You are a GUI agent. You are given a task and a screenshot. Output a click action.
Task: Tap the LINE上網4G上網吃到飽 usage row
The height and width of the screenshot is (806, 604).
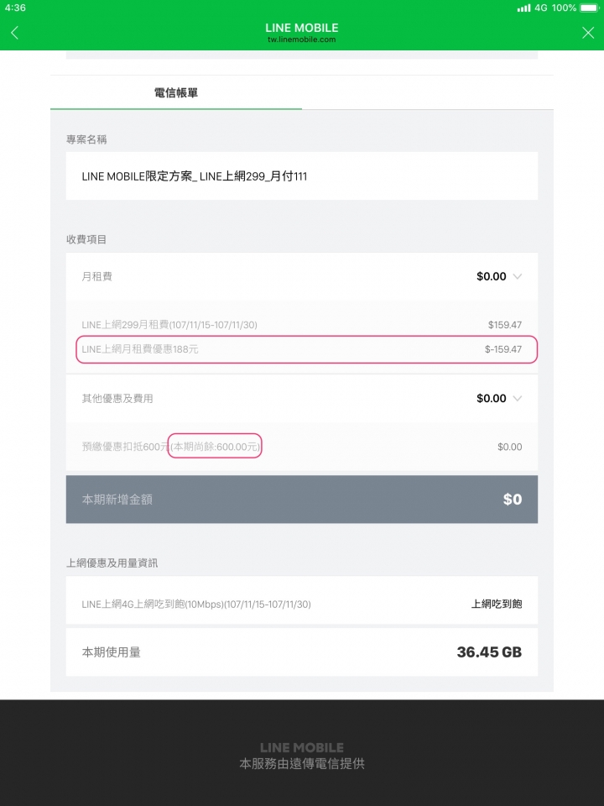pos(302,604)
